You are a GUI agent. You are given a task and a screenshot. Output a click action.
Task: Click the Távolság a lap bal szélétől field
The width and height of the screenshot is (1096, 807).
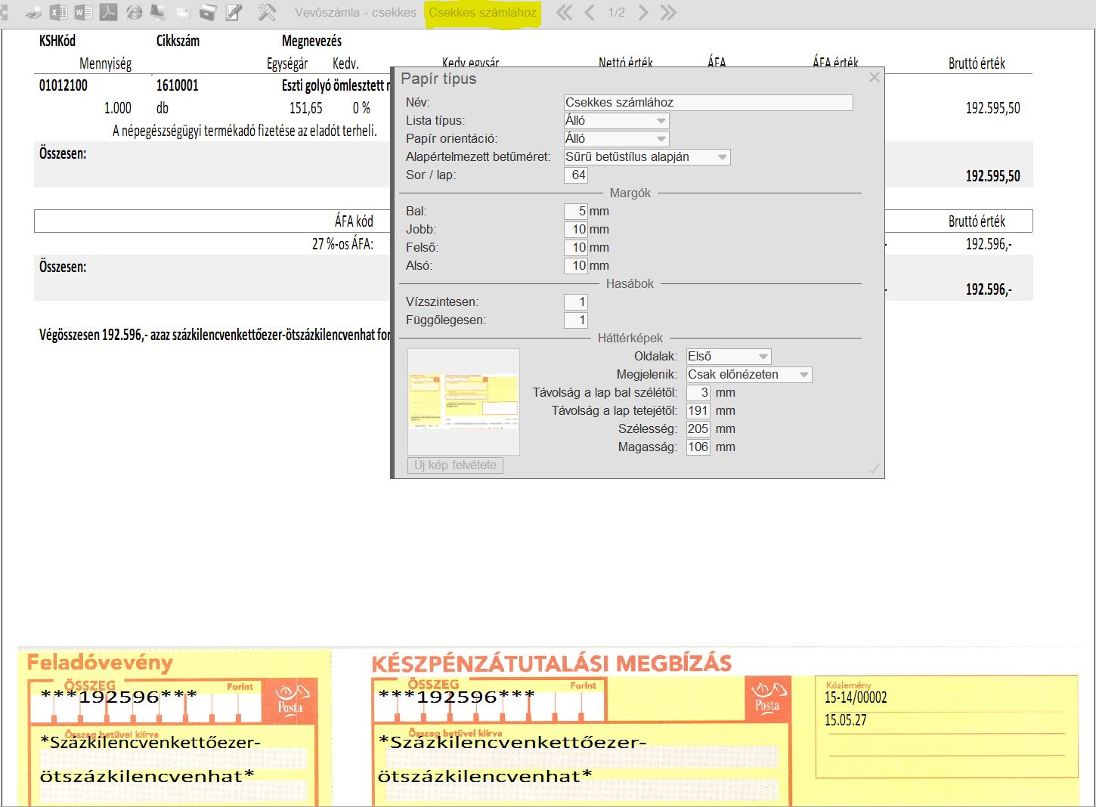coord(698,392)
